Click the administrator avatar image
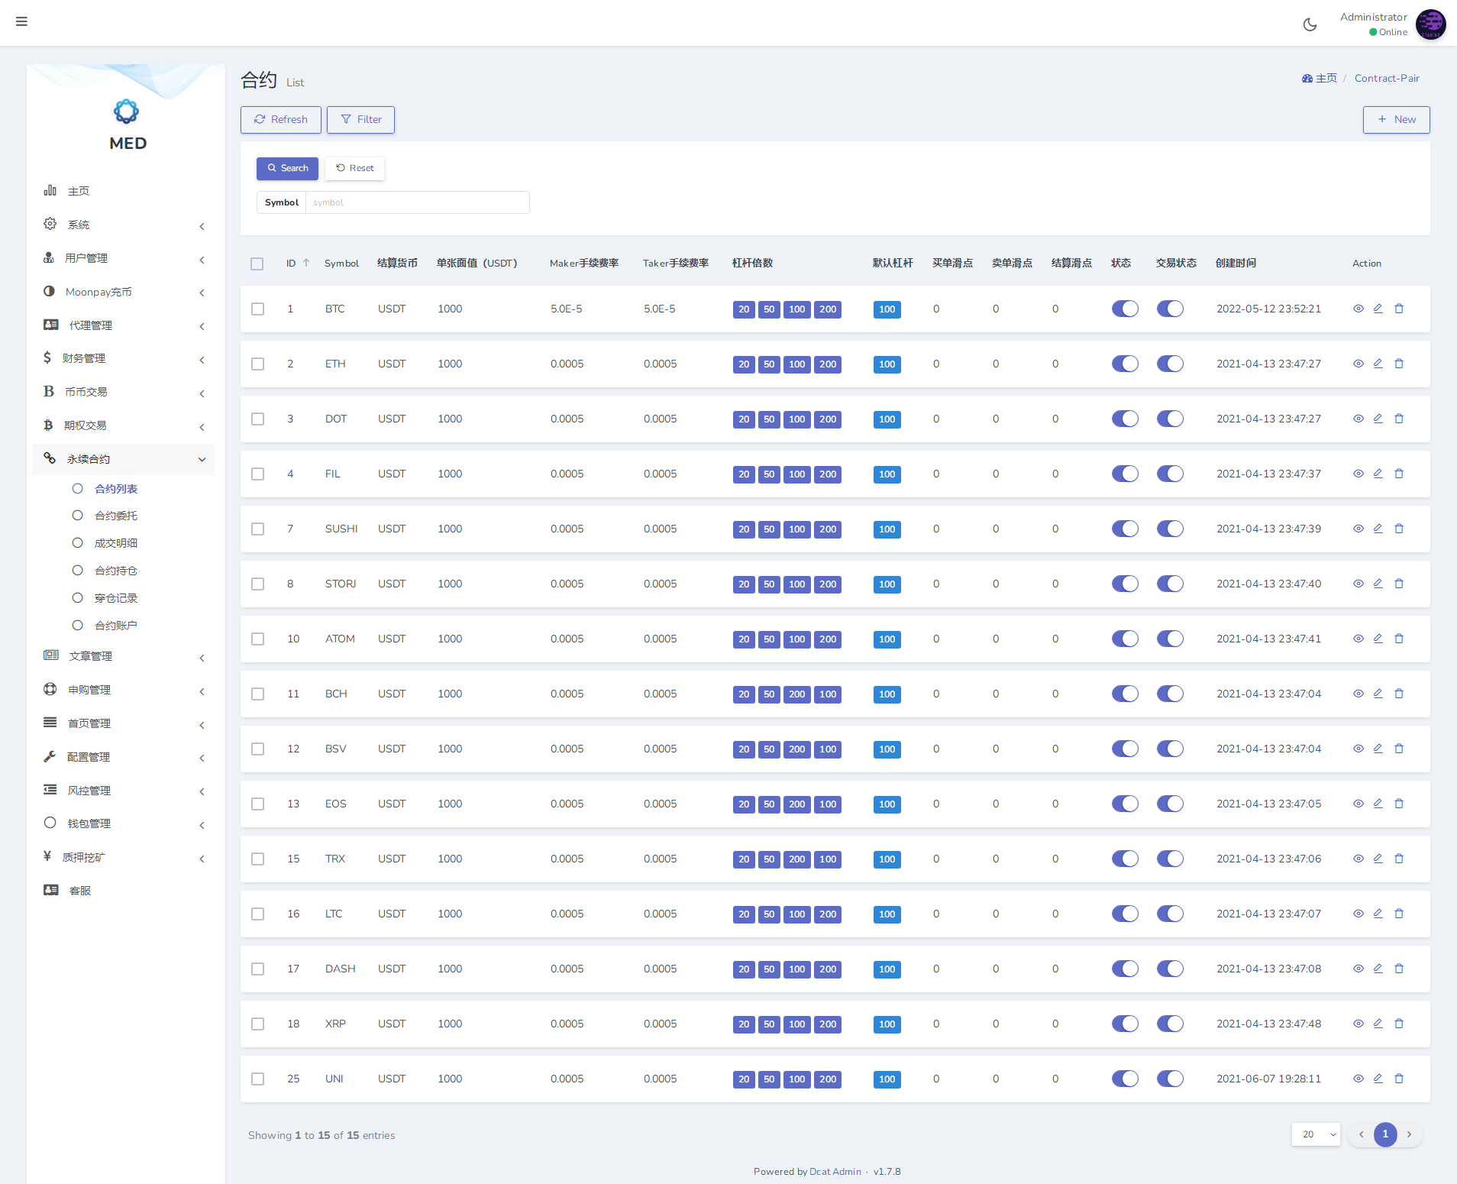The width and height of the screenshot is (1457, 1184). (1430, 24)
